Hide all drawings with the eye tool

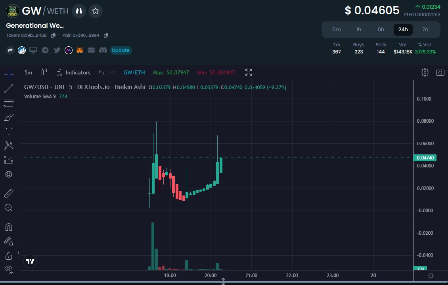pos(8,270)
